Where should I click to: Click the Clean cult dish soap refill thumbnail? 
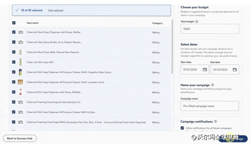pos(20,62)
